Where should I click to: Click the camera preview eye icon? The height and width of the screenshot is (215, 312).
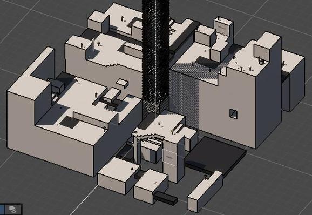[13, 209]
